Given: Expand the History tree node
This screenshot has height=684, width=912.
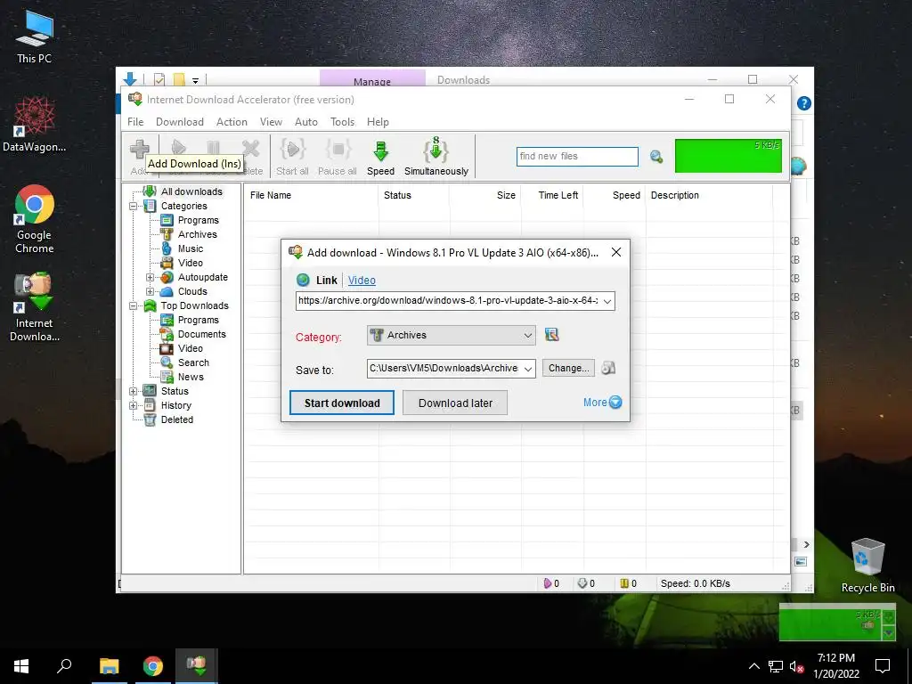Looking at the screenshot, I should point(134,405).
